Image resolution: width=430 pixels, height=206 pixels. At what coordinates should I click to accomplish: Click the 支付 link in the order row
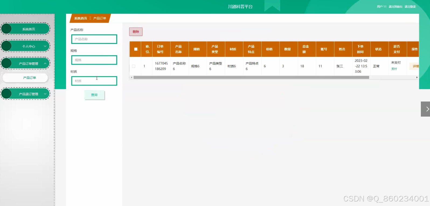394,69
